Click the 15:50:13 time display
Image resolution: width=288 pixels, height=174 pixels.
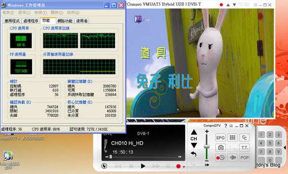tap(123, 152)
